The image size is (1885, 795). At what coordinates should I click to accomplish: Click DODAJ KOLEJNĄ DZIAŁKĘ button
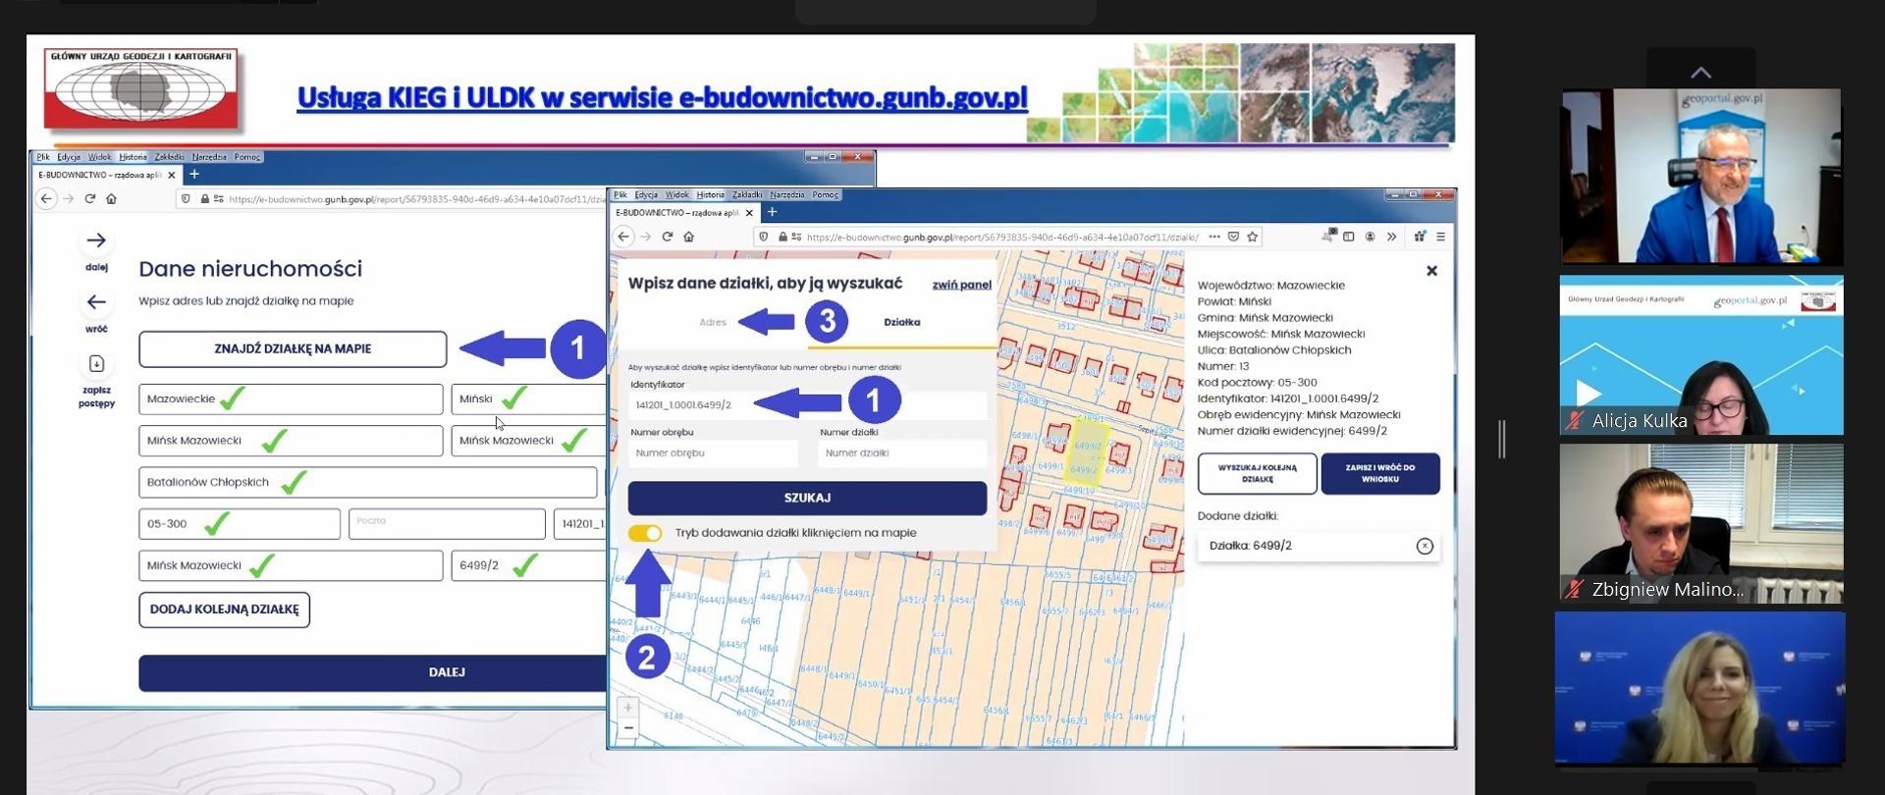click(224, 609)
